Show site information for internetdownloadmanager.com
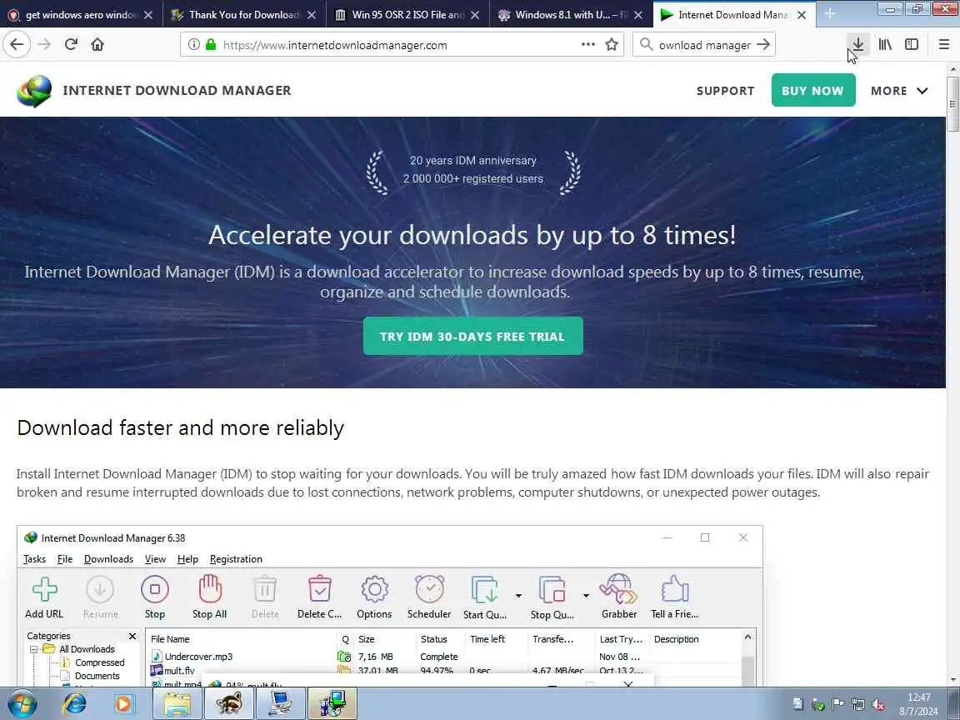Screen dimensions: 960x720 point(193,44)
